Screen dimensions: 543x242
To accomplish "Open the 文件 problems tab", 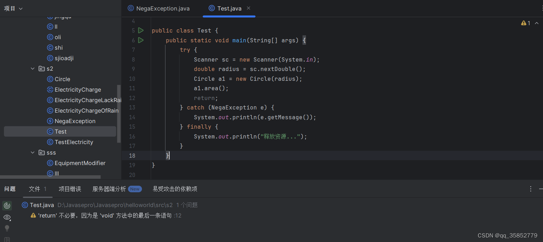I will 38,189.
